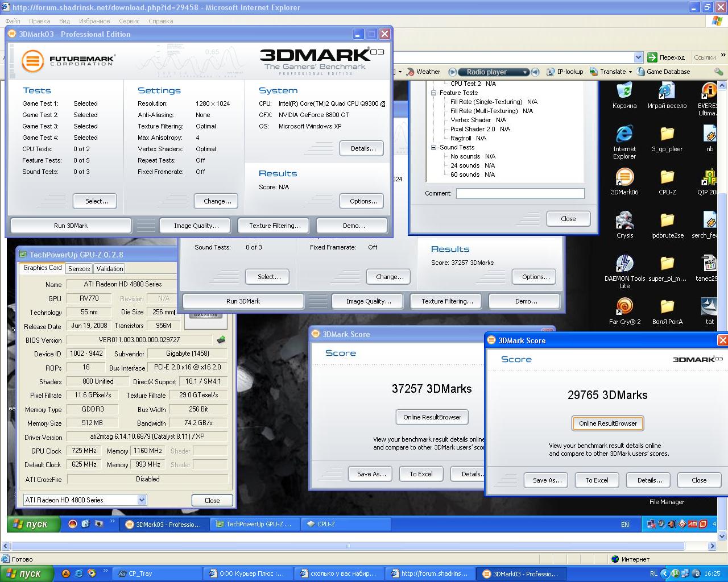Open the Избранное menu
Viewport: 728px width, 582px height.
click(x=94, y=21)
